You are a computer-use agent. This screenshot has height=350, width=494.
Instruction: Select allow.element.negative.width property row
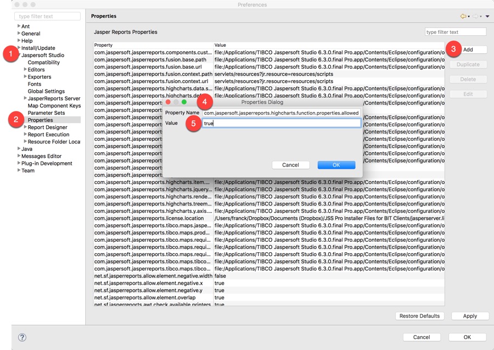(269, 276)
